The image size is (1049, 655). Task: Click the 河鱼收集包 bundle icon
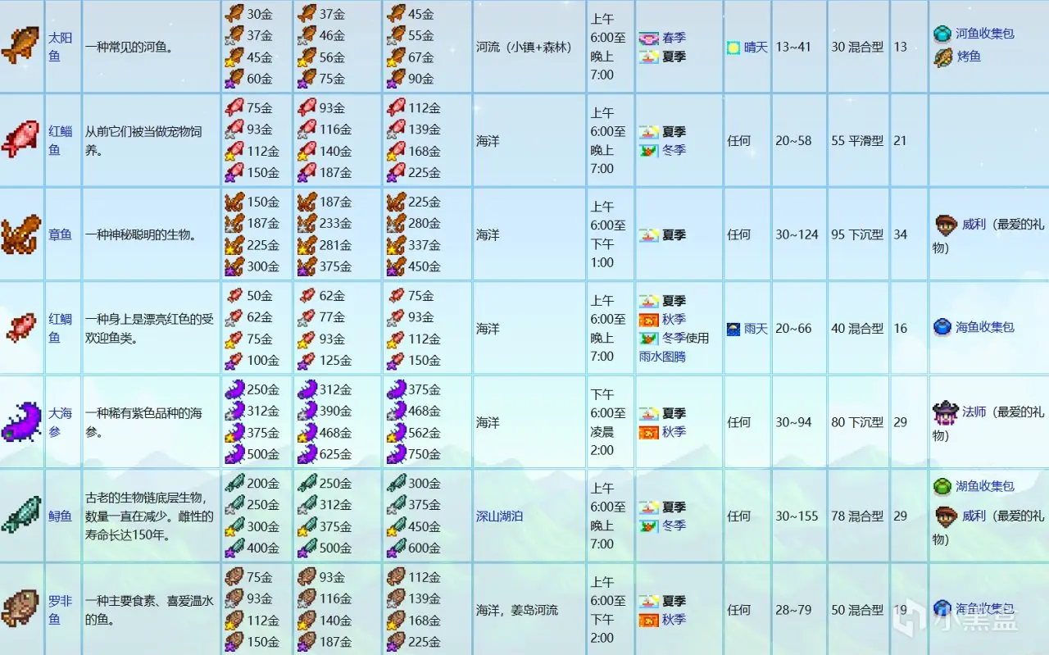(x=942, y=34)
